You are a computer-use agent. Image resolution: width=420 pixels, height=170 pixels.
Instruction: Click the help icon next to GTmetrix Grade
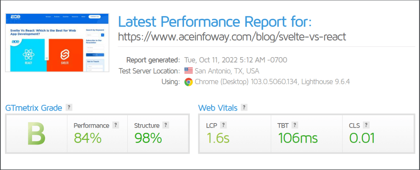69,108
